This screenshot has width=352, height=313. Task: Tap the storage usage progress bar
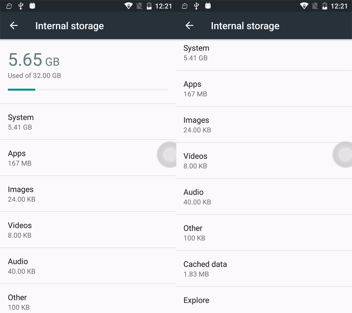point(88,89)
